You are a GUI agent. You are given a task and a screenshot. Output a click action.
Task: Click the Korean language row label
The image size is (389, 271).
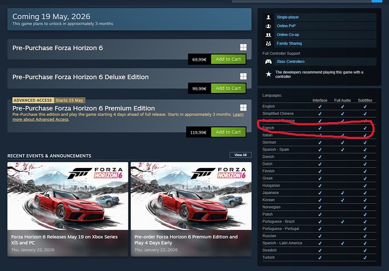coord(268,199)
